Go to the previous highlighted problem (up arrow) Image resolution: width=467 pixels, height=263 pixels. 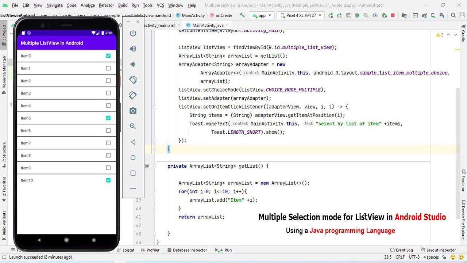click(x=448, y=35)
